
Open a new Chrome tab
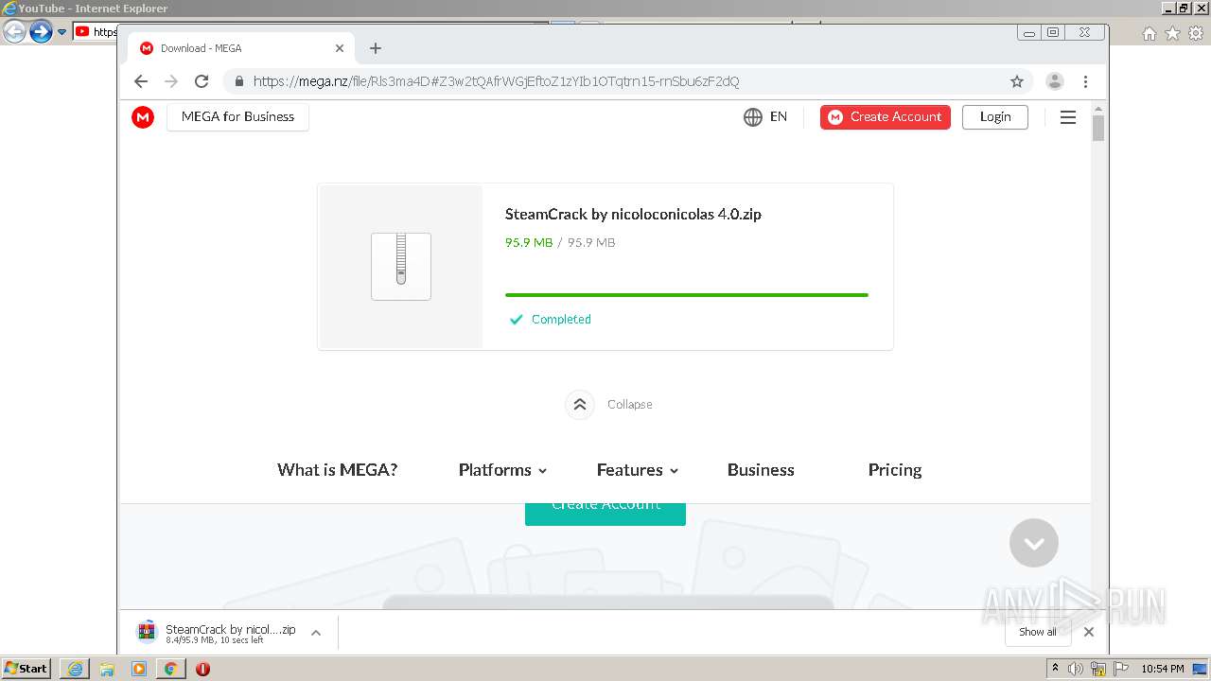(x=376, y=48)
